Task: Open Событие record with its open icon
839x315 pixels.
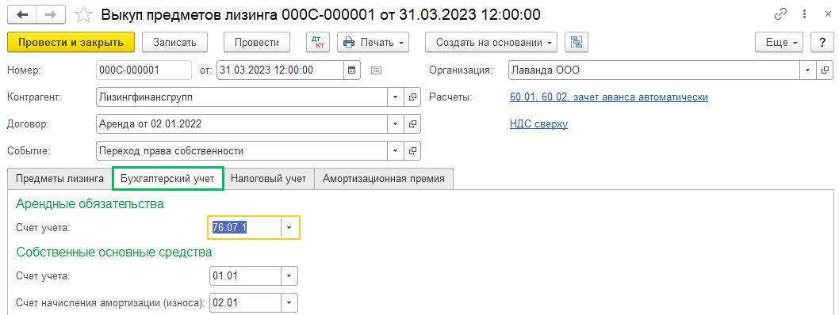Action: click(412, 150)
